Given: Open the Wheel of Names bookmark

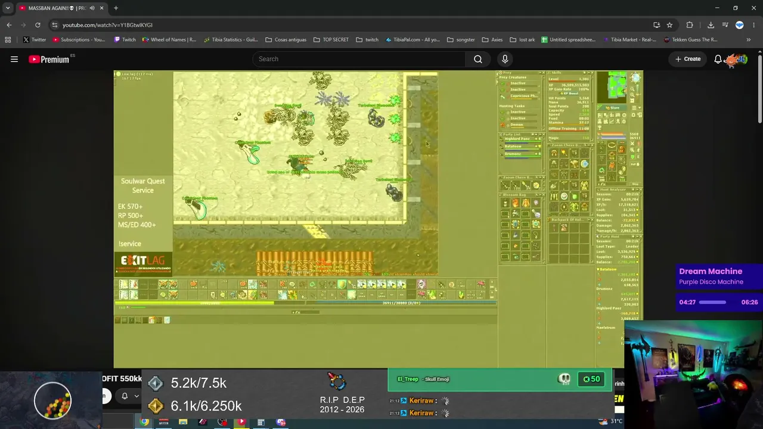Looking at the screenshot, I should pos(169,40).
